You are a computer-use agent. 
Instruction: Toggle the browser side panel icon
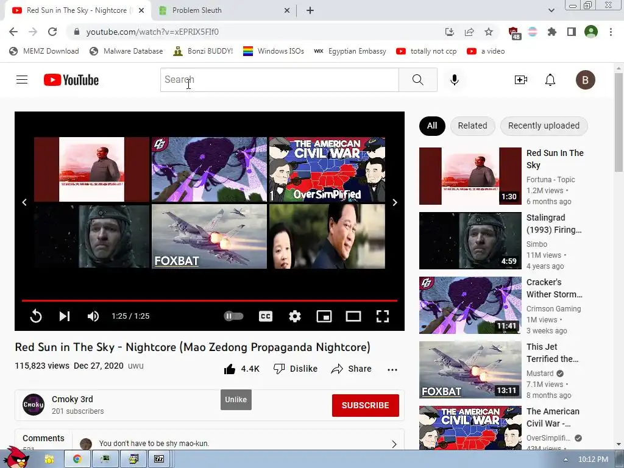572,32
